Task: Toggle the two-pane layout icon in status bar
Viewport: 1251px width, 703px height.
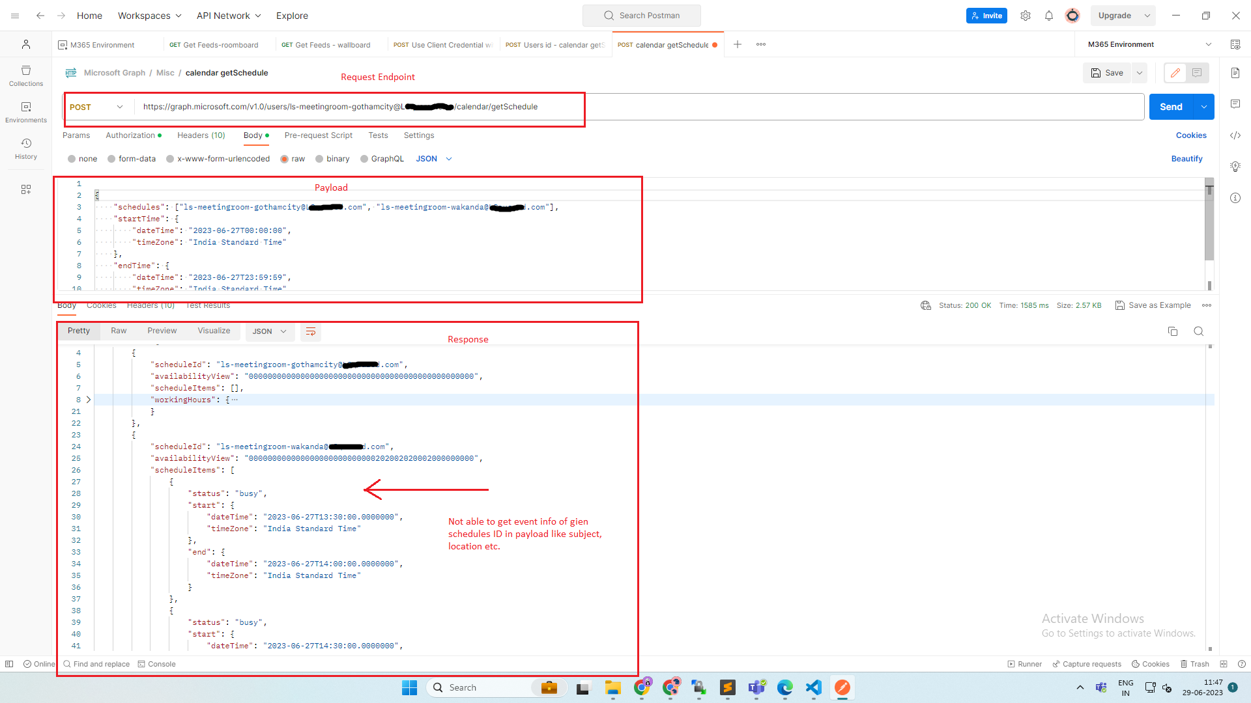Action: click(1224, 664)
